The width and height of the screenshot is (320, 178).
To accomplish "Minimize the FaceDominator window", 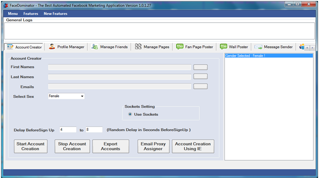I will coord(289,4).
